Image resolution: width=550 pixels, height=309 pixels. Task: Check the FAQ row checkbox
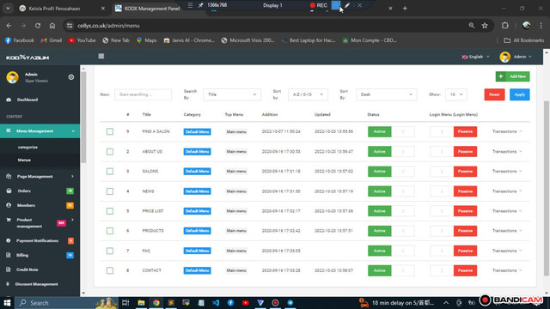[x=110, y=251]
